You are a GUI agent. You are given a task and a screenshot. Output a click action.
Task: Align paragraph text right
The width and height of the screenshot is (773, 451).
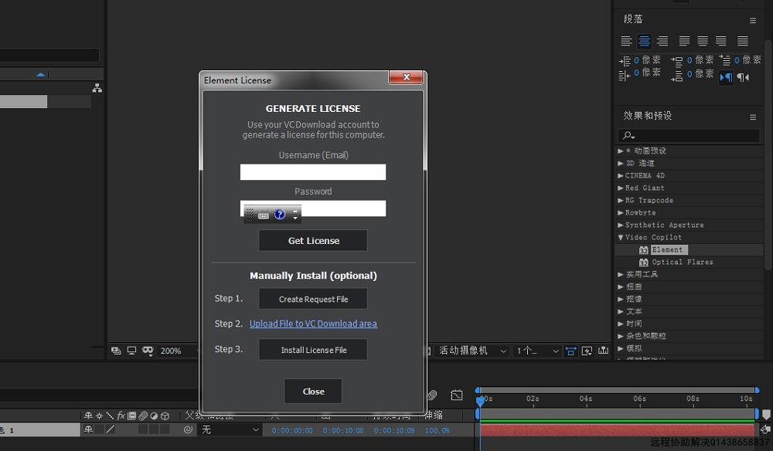pos(662,41)
